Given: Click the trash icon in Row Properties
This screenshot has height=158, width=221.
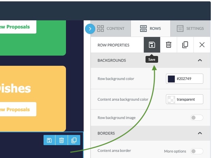Looking at the screenshot, I should tap(169, 45).
